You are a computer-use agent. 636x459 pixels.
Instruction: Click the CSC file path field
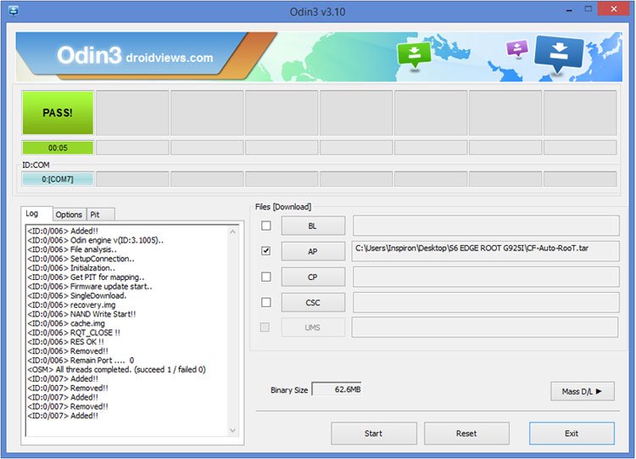[x=486, y=302]
